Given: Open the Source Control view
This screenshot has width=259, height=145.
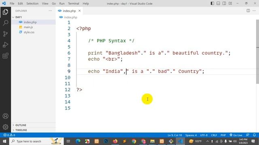Looking at the screenshot, I should 5,34.
